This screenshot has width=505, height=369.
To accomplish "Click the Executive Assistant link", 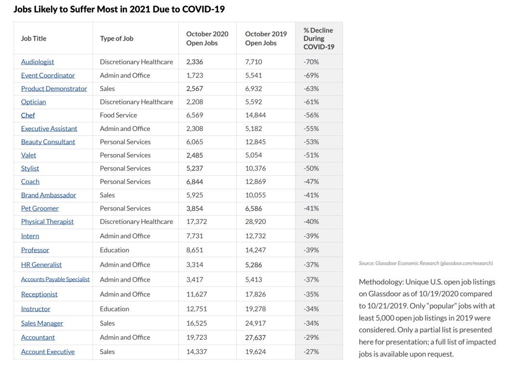I will (49, 129).
